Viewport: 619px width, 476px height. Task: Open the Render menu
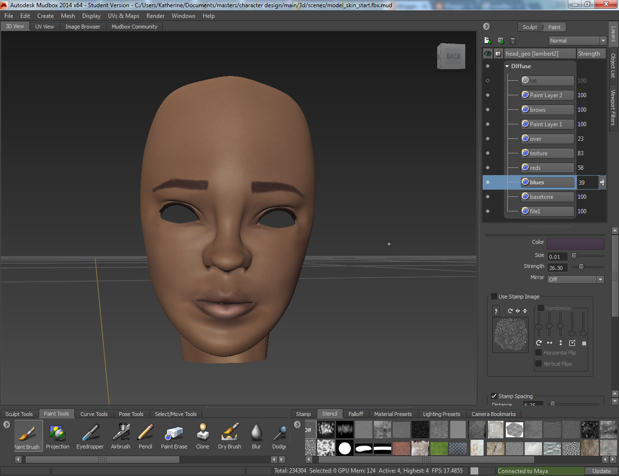pos(156,16)
